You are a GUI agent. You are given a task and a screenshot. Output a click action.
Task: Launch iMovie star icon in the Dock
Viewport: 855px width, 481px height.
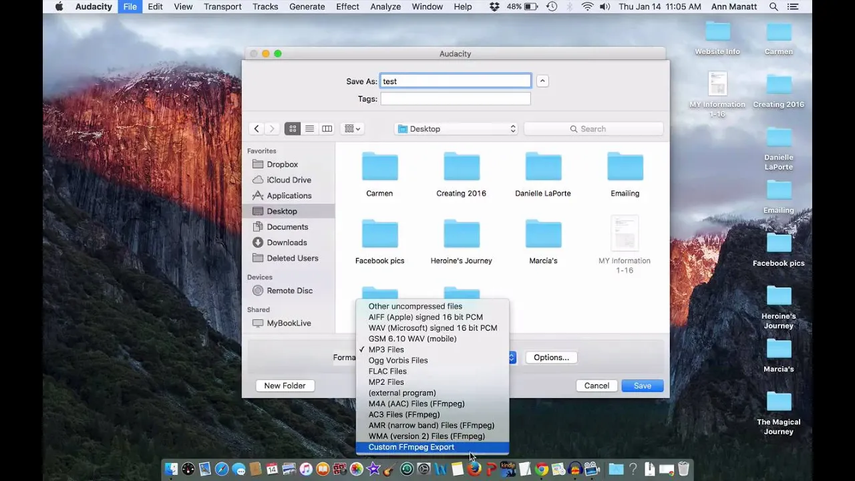coord(373,470)
